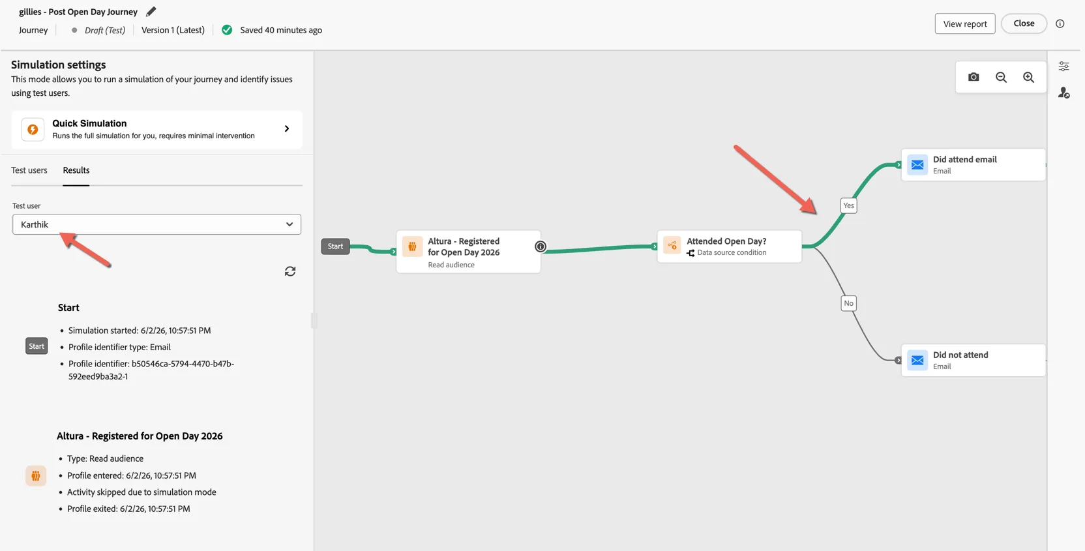The image size is (1085, 551).
Task: Click the Profile entered timestamp line
Action: click(132, 475)
